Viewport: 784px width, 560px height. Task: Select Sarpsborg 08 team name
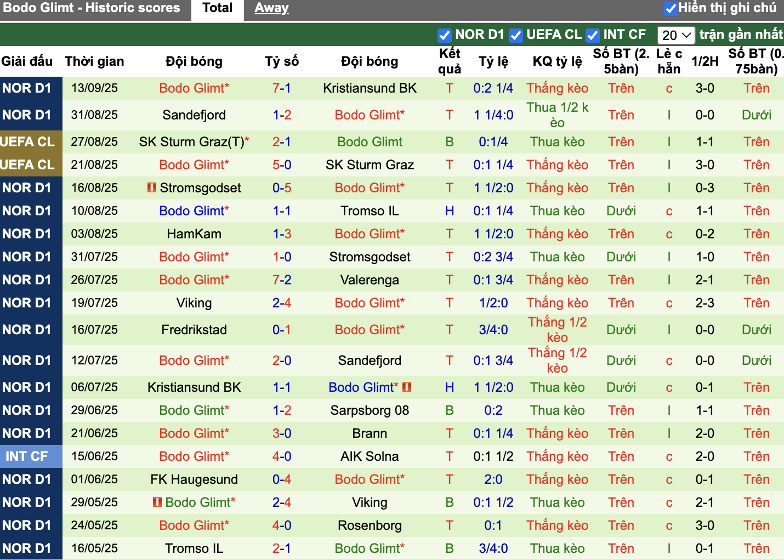(370, 410)
